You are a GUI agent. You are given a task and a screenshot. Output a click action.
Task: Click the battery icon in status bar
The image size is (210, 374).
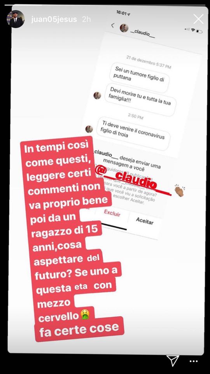pyautogui.click(x=199, y=32)
